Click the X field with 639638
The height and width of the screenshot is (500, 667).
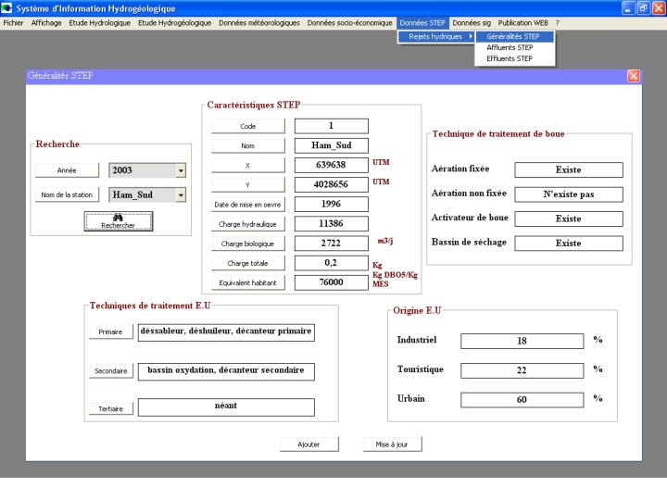(332, 165)
